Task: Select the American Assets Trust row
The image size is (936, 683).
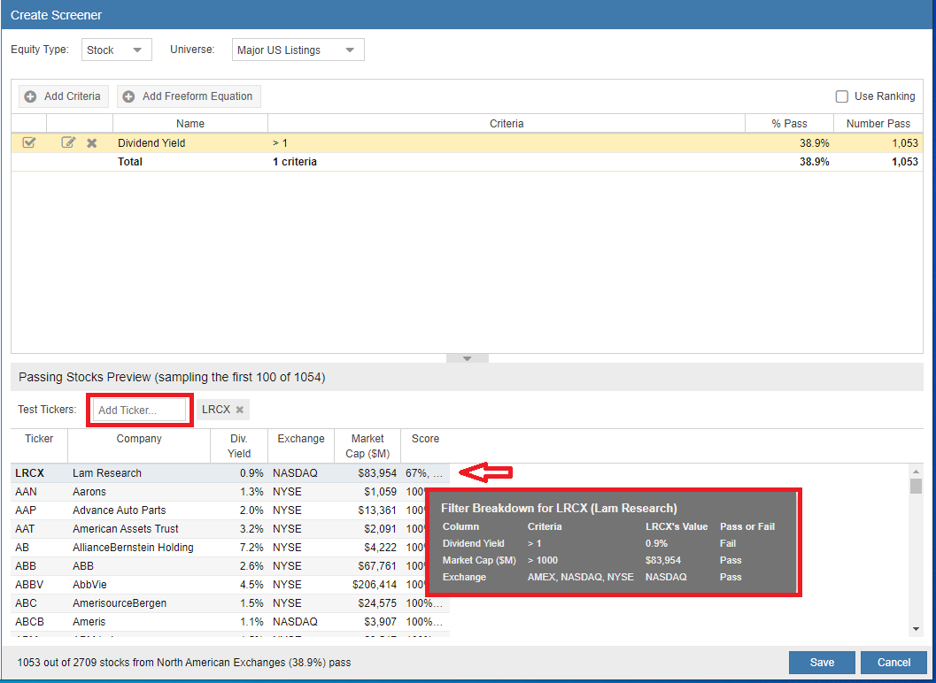Action: (x=230, y=528)
